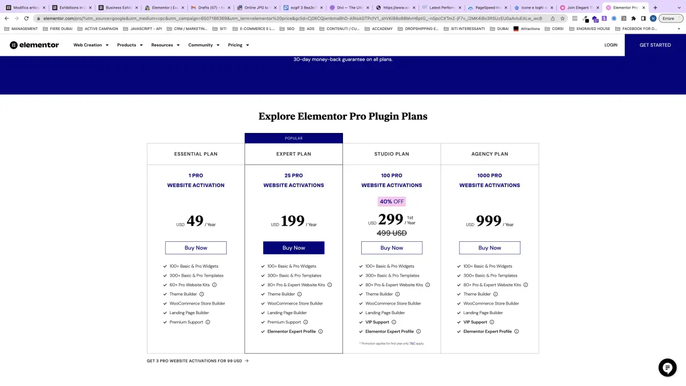Click info icon beside Agency plan Website Kits
Image resolution: width=686 pixels, height=386 pixels.
click(x=526, y=285)
